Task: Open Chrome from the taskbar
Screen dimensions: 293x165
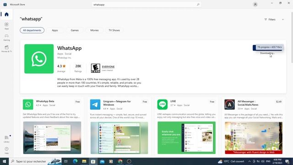Action: click(120, 161)
